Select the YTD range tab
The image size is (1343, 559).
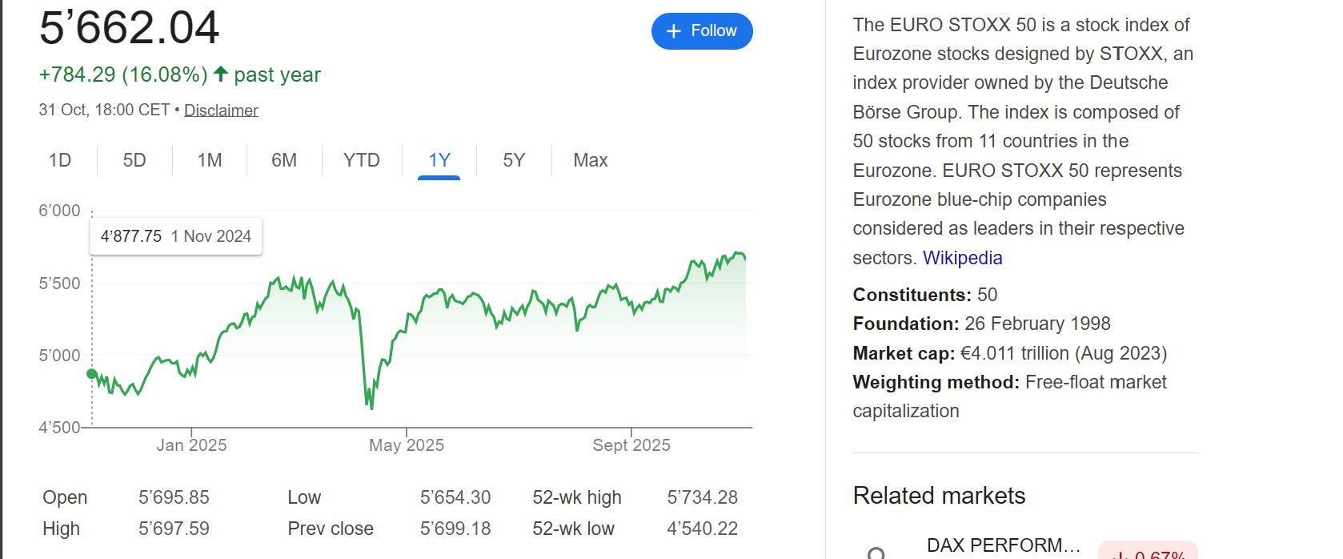(x=362, y=160)
